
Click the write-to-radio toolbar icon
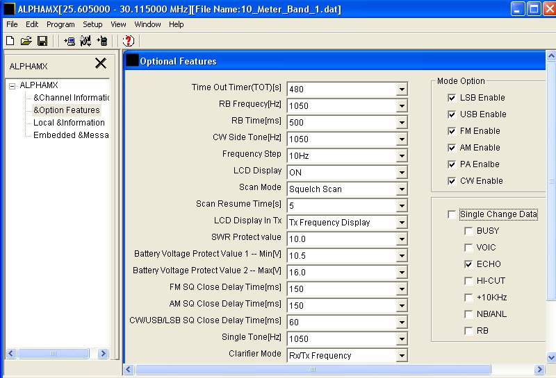click(x=102, y=41)
